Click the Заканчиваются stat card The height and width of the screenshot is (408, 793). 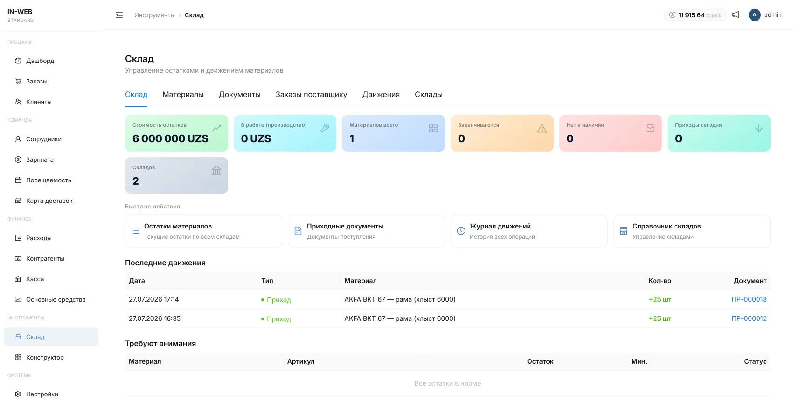coord(502,133)
